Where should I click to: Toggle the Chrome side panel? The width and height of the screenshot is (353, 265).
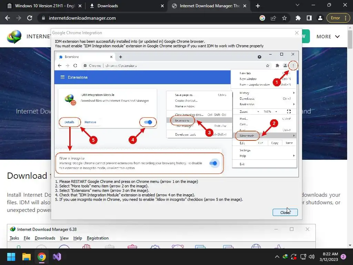point(309,18)
